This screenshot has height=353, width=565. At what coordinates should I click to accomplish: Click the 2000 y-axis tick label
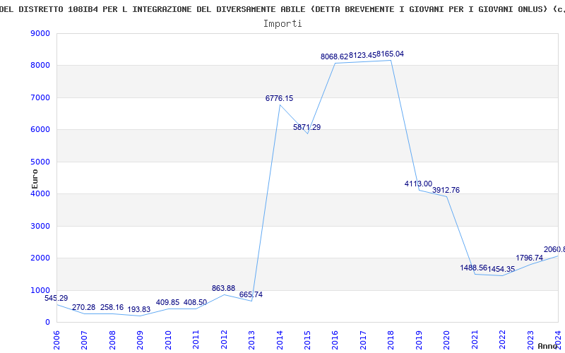click(41, 258)
